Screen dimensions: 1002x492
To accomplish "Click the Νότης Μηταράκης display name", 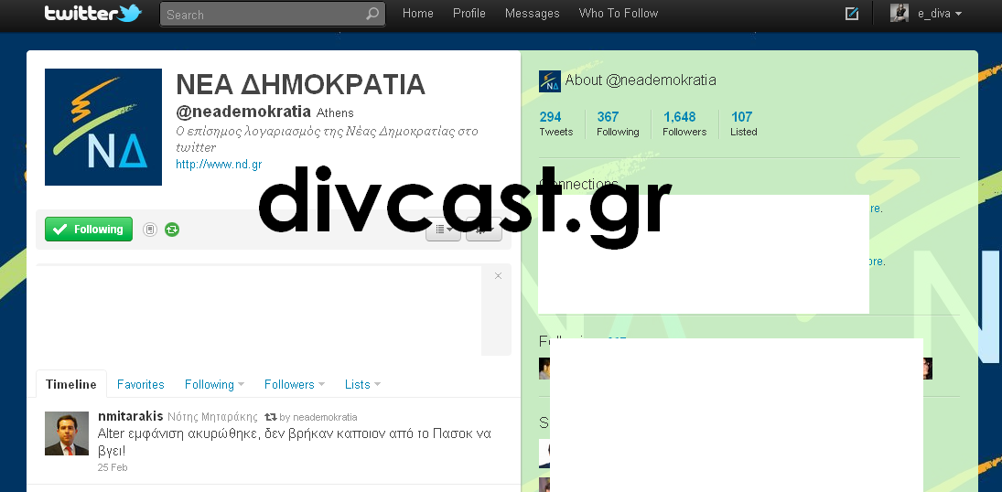I will pyautogui.click(x=213, y=417).
